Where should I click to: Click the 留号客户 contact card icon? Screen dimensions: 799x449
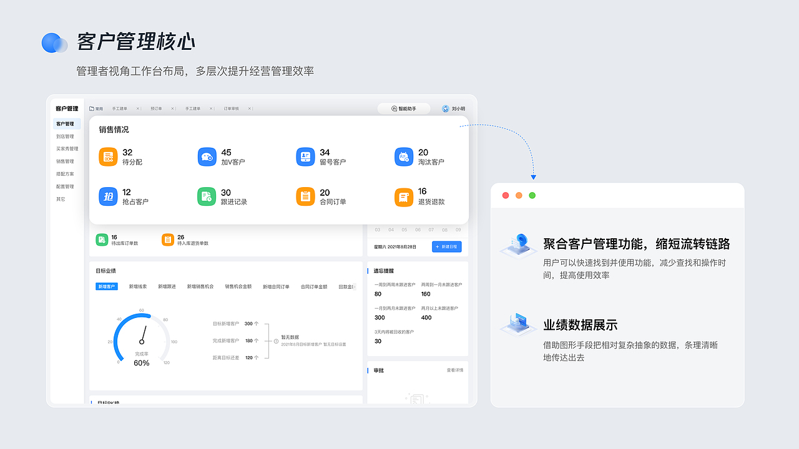coord(305,157)
